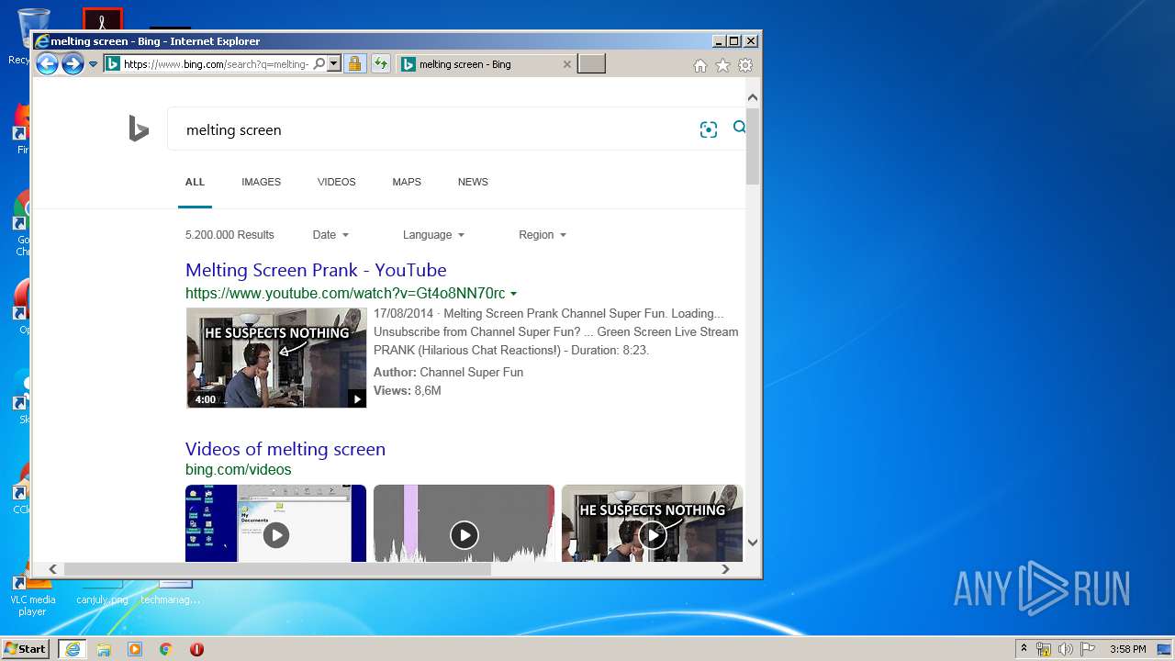The width and height of the screenshot is (1175, 661).
Task: Open Windows Media Player taskbar icon
Action: [x=135, y=649]
